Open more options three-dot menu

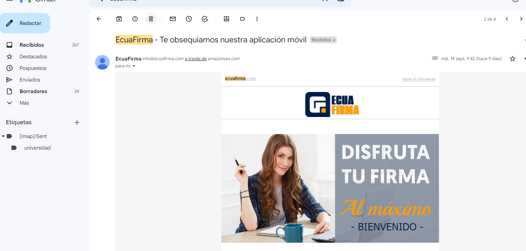tap(257, 19)
